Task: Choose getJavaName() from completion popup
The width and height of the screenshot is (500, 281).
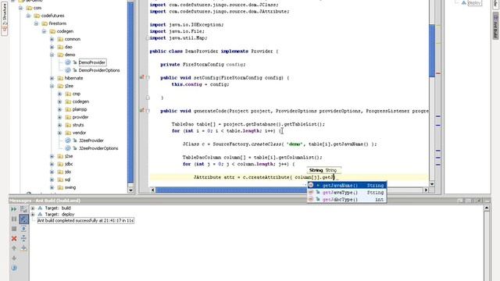Action: point(347,185)
